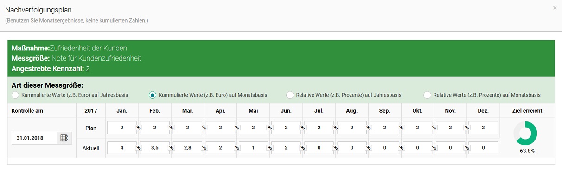Click the Plan value field for Dez.
Image resolution: width=562 pixels, height=170 pixels.
(x=483, y=127)
